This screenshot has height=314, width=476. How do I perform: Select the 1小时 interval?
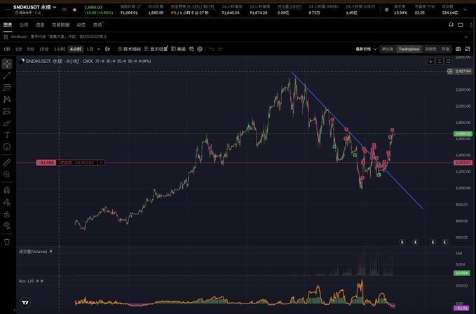pos(60,49)
